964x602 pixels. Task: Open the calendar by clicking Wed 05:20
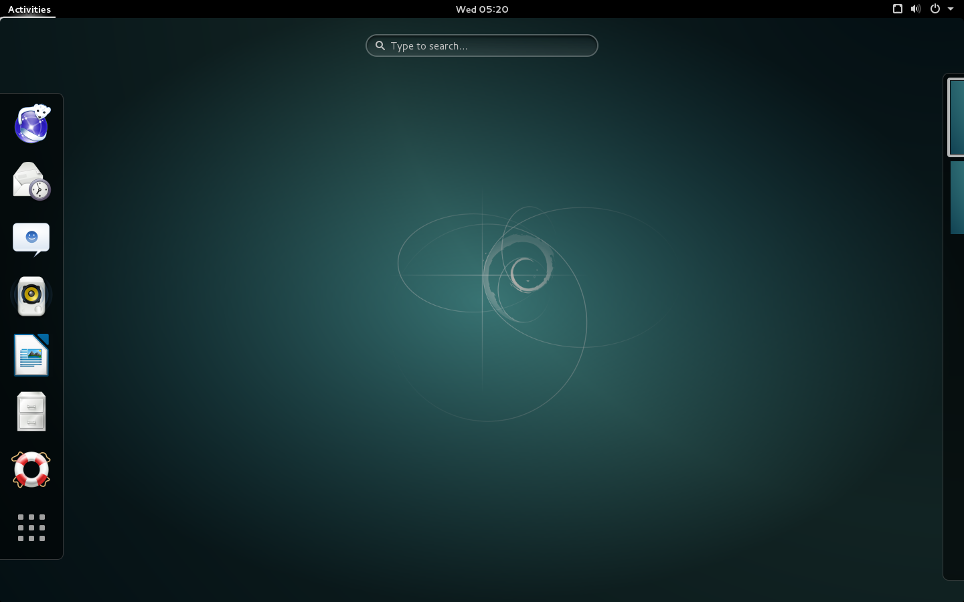click(x=481, y=9)
